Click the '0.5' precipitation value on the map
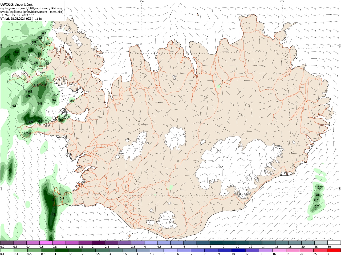341x256 pixels. click(62, 198)
